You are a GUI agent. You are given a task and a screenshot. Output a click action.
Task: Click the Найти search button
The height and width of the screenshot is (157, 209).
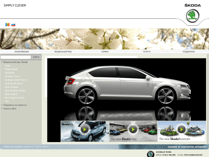pyautogui.click(x=36, y=57)
